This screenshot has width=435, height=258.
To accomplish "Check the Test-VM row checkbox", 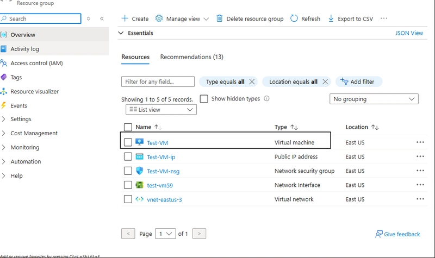I will click(128, 142).
